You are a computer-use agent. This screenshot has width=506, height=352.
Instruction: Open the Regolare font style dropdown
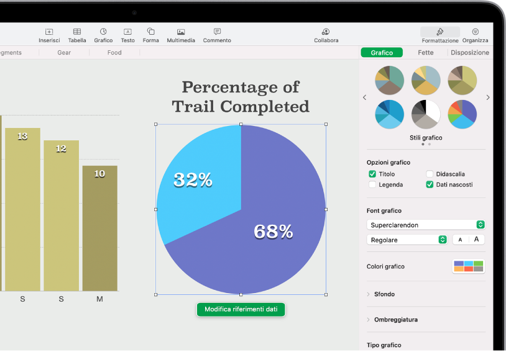click(x=407, y=240)
